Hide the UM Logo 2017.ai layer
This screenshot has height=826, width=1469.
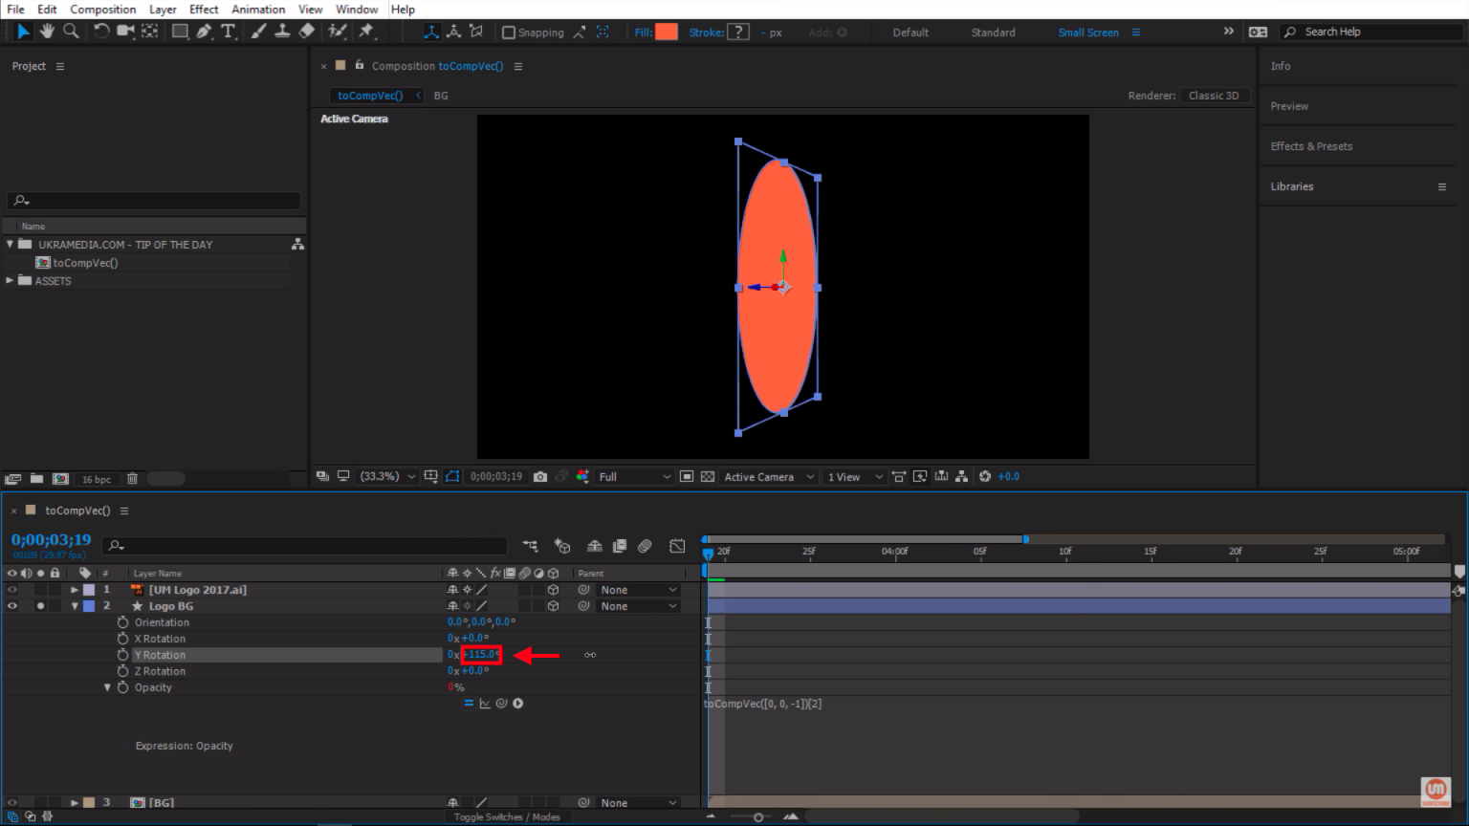(12, 590)
